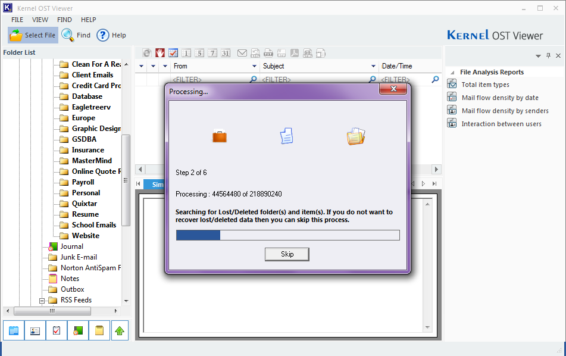Image resolution: width=566 pixels, height=356 pixels.
Task: Click the HTML export icon
Action: pos(308,53)
